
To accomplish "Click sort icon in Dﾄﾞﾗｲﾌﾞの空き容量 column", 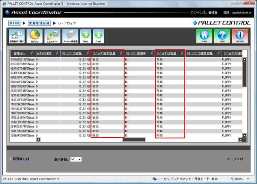I will (x=219, y=53).
